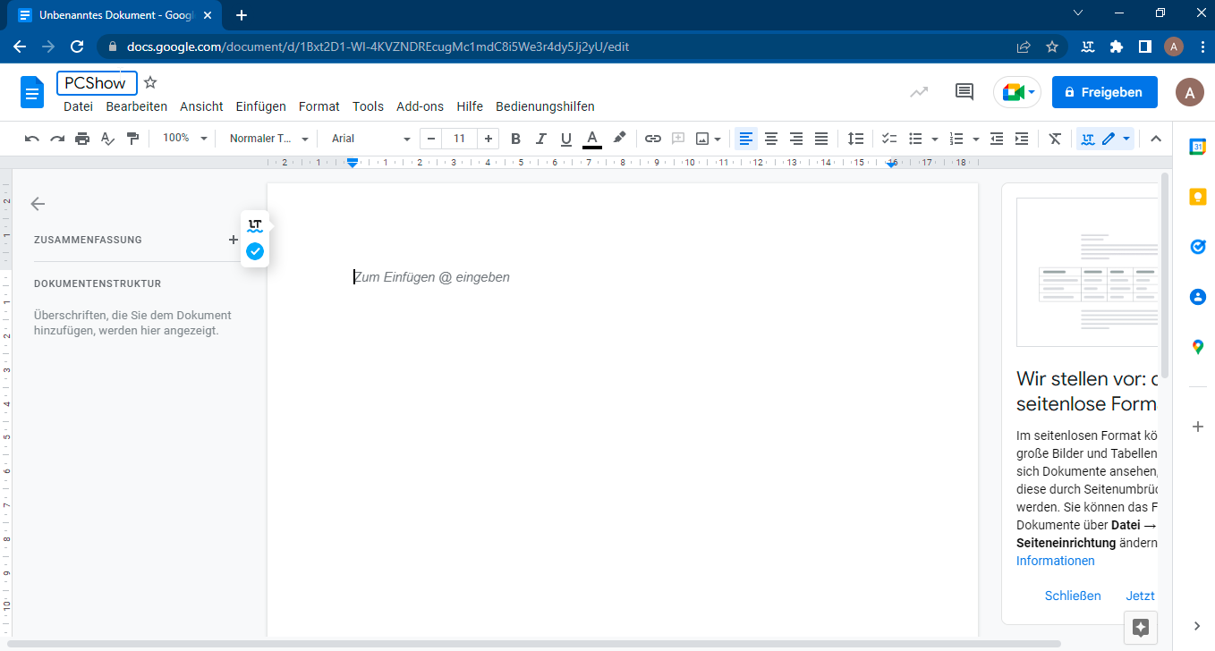This screenshot has width=1215, height=651.
Task: Open Google Keep in the side panel
Action: click(x=1198, y=197)
